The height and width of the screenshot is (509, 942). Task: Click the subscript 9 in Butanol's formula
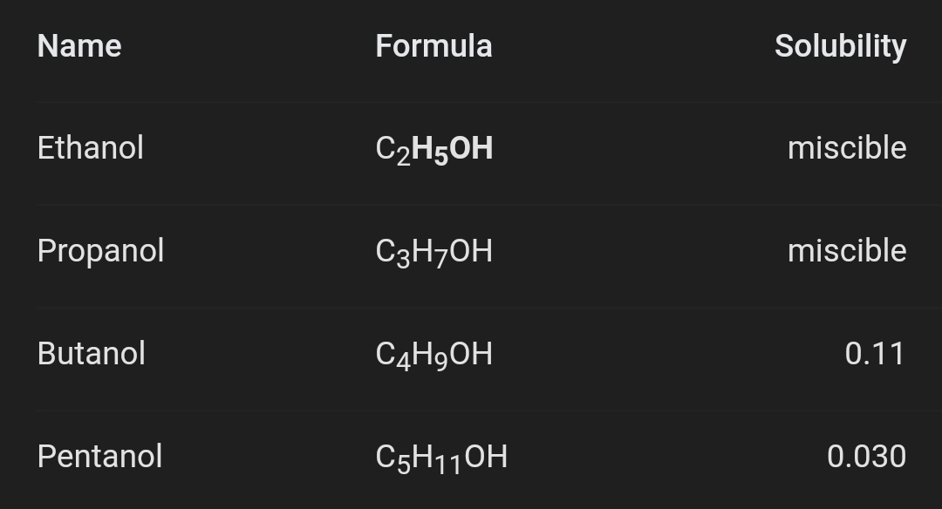pyautogui.click(x=442, y=362)
